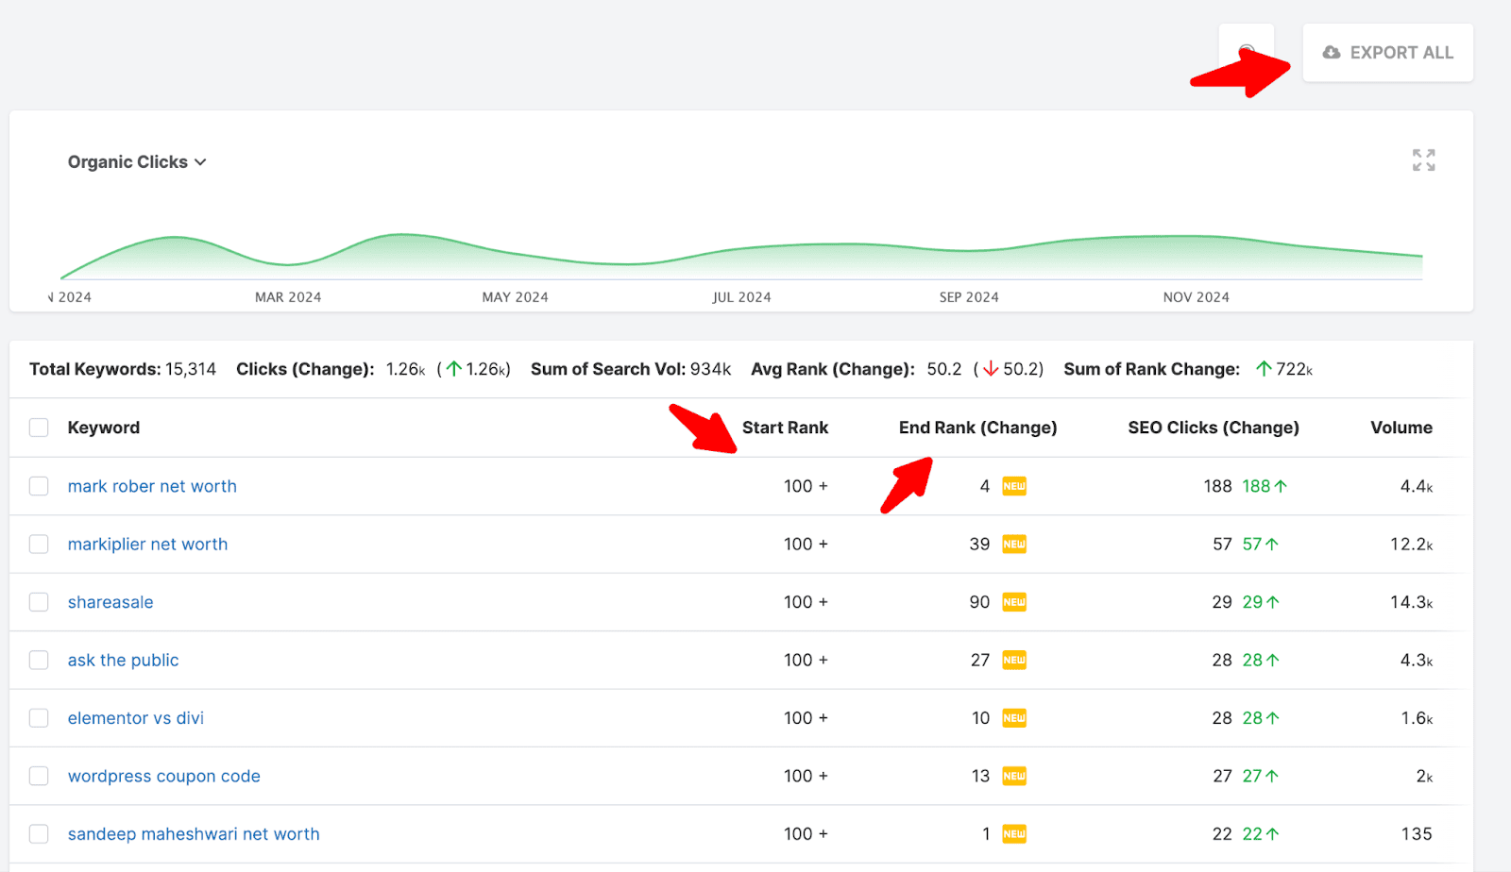Click the 4.4k volume value

pos(1417,486)
